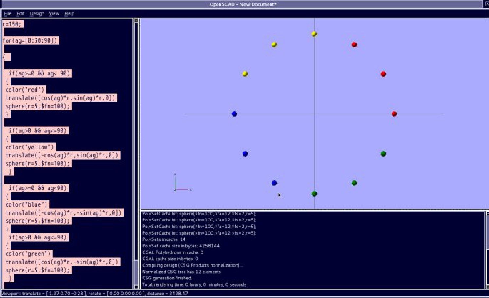Viewport: 489px width, 298px height.
Task: Select the topmost yellow sphere on vertical axis
Action: [x=314, y=34]
